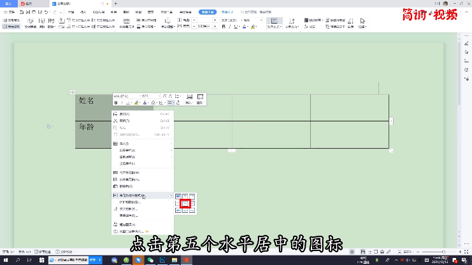Click the table move handle at top-left
This screenshot has width=472, height=265.
73,93
